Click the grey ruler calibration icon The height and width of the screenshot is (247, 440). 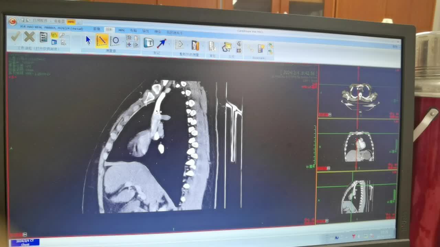pyautogui.click(x=212, y=46)
